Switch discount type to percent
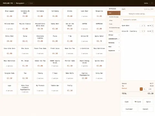This screenshot has height=116, width=155. [x=144, y=89]
